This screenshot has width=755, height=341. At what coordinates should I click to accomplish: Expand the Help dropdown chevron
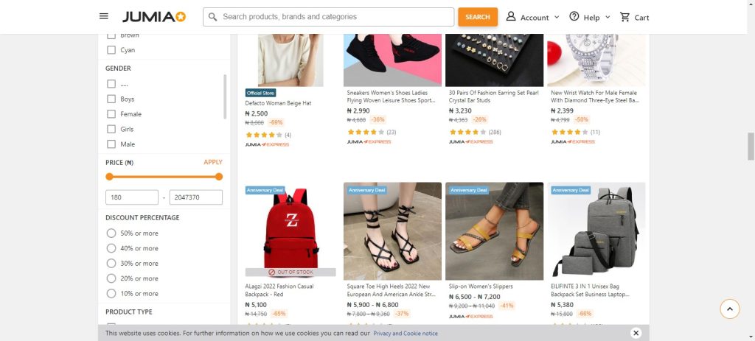point(608,17)
